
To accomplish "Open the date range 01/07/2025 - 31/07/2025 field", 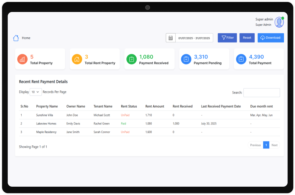I will pyautogui.click(x=194, y=38).
